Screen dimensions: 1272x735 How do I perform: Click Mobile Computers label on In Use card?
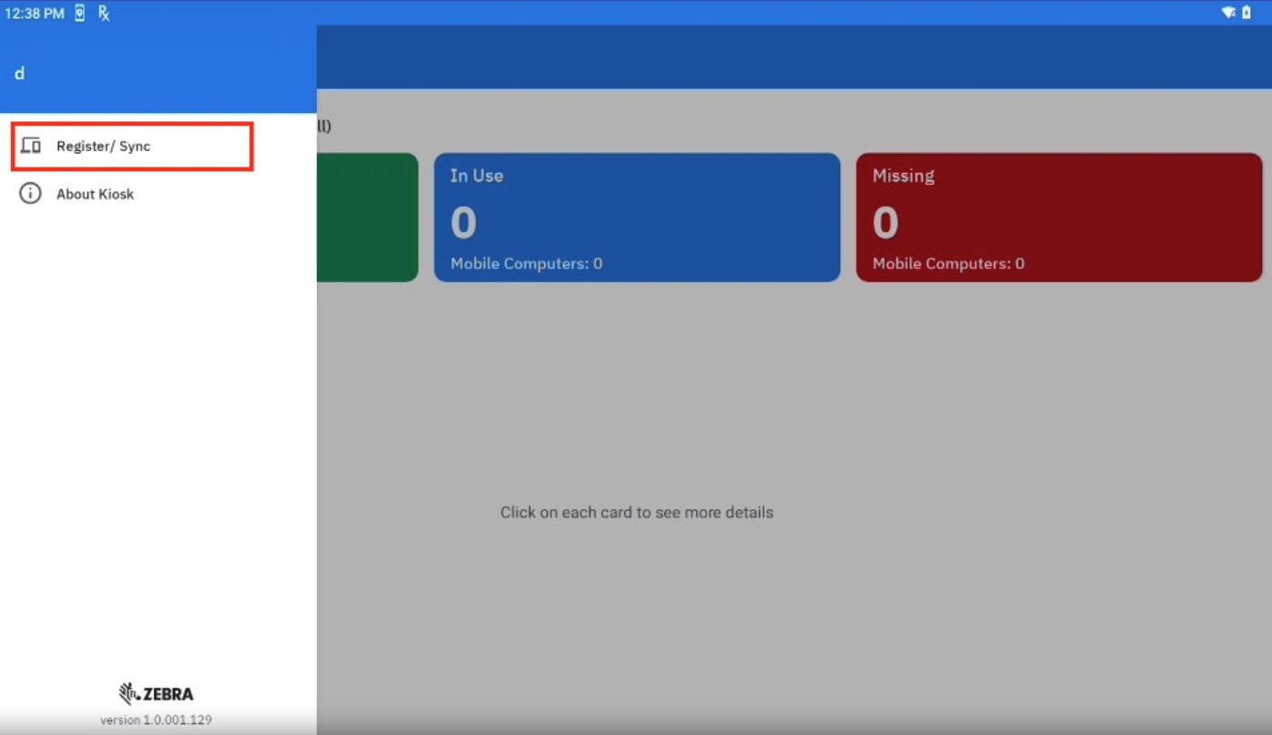pyautogui.click(x=526, y=263)
